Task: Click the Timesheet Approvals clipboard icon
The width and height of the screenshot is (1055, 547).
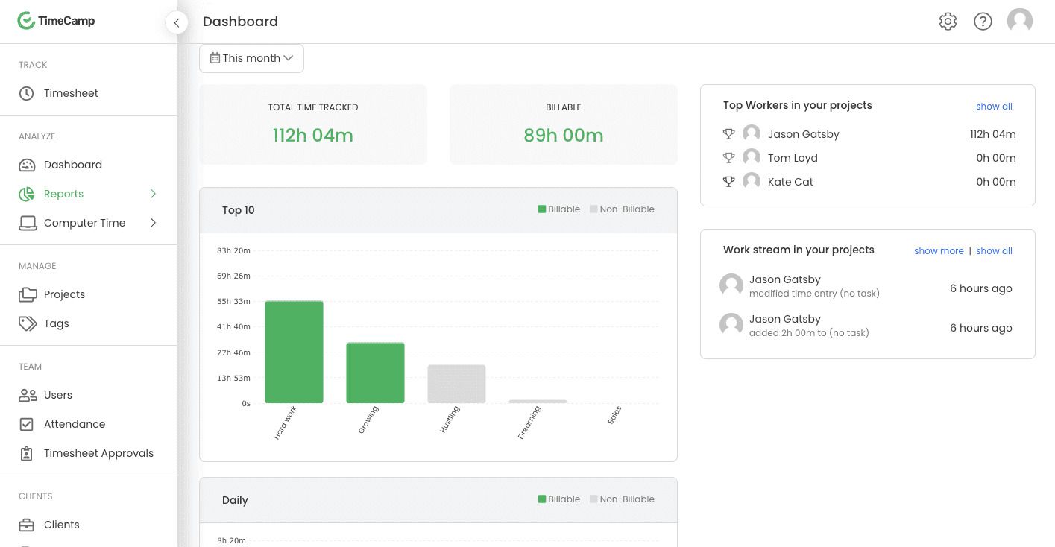Action: pyautogui.click(x=27, y=453)
